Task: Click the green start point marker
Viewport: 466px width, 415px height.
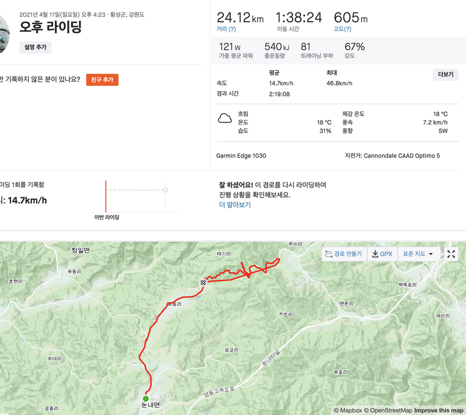Action: [x=145, y=399]
